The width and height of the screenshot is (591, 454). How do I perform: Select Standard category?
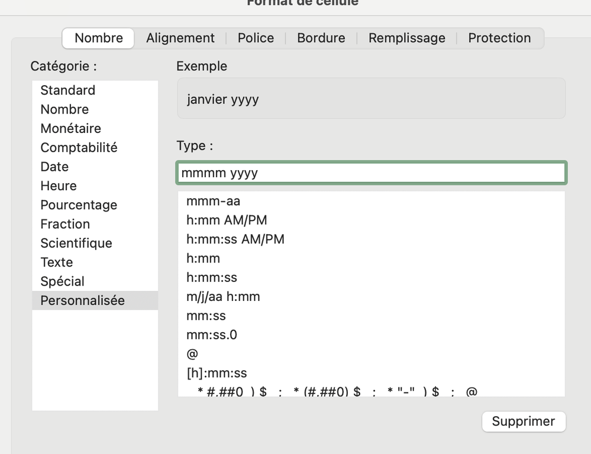pyautogui.click(x=67, y=90)
